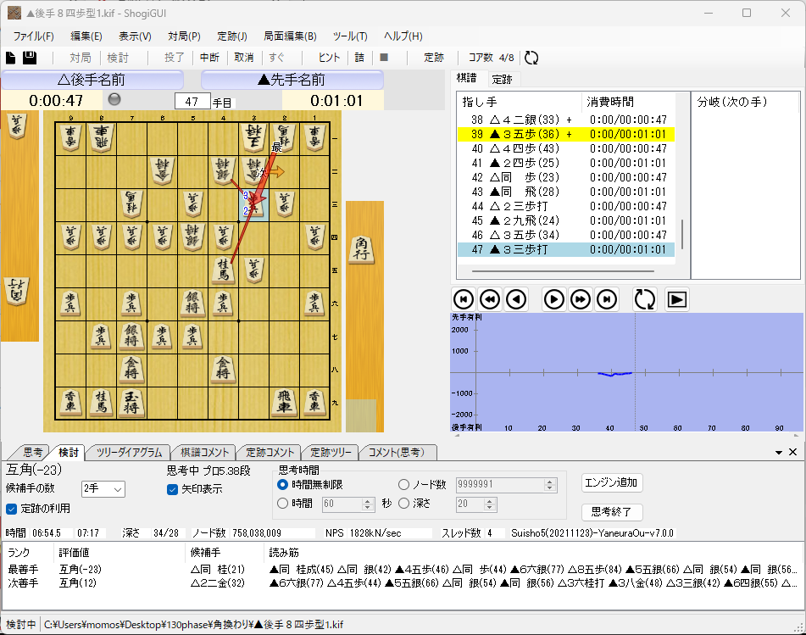Open ファイル(F) menu
This screenshot has width=806, height=635.
pyautogui.click(x=33, y=36)
